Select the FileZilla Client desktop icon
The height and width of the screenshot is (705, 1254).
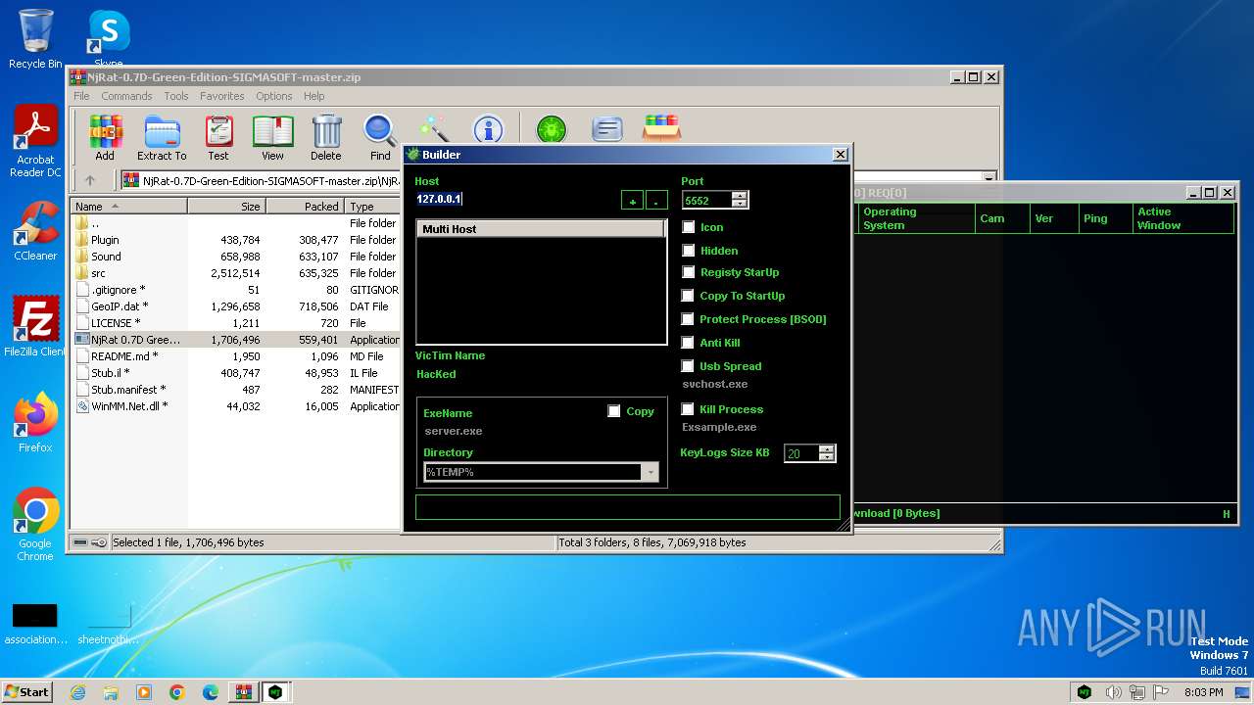click(x=35, y=327)
